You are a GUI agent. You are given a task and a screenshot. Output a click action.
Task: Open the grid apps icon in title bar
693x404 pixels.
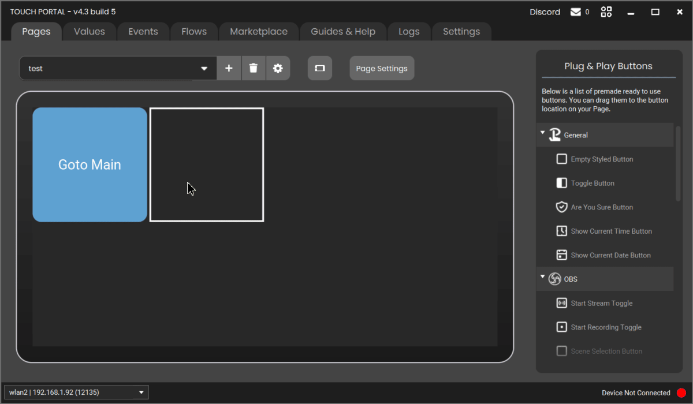point(606,12)
